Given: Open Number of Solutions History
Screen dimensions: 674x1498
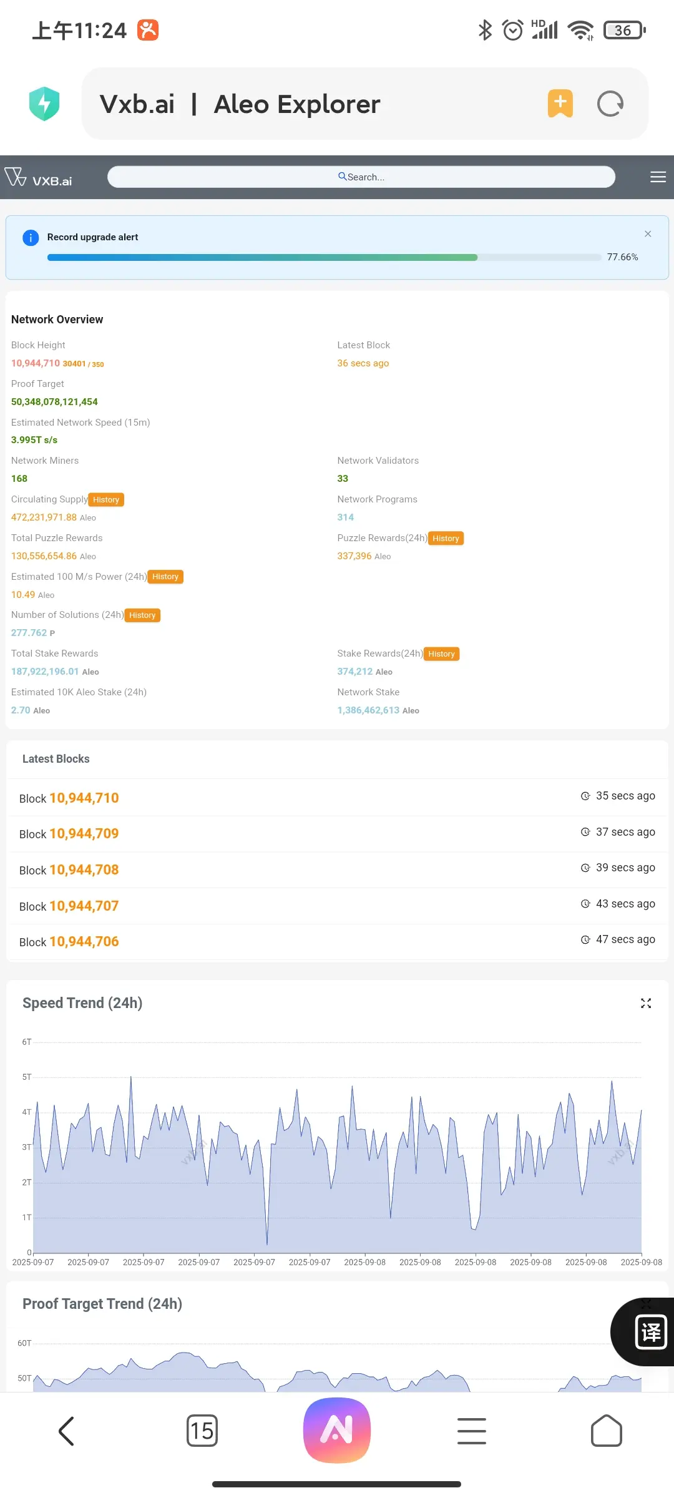Looking at the screenshot, I should point(142,615).
